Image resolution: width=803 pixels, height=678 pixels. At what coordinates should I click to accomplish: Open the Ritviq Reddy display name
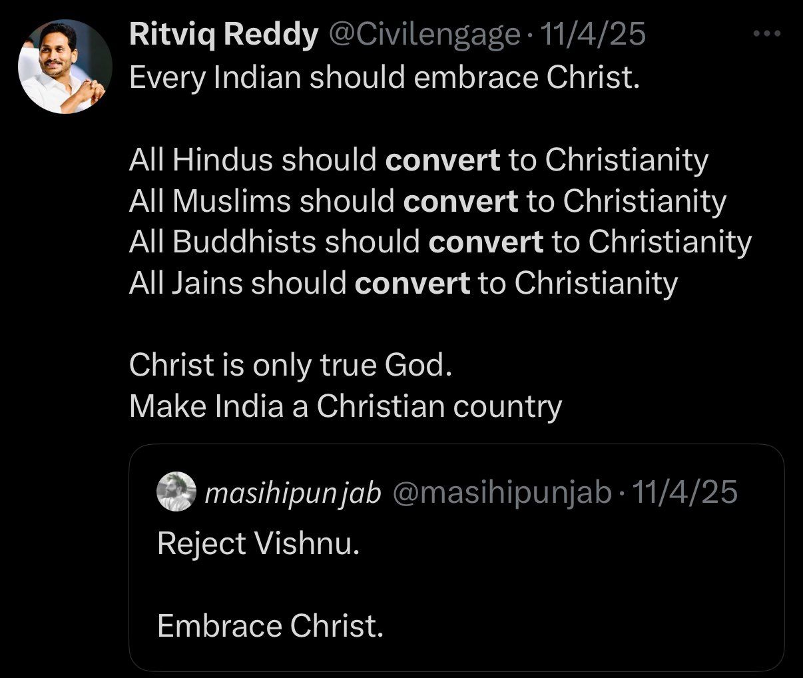(223, 35)
